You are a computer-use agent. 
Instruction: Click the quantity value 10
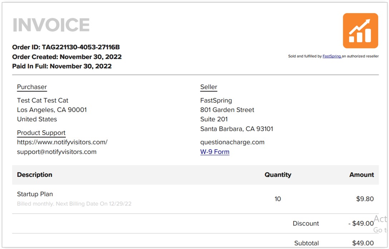pos(278,199)
